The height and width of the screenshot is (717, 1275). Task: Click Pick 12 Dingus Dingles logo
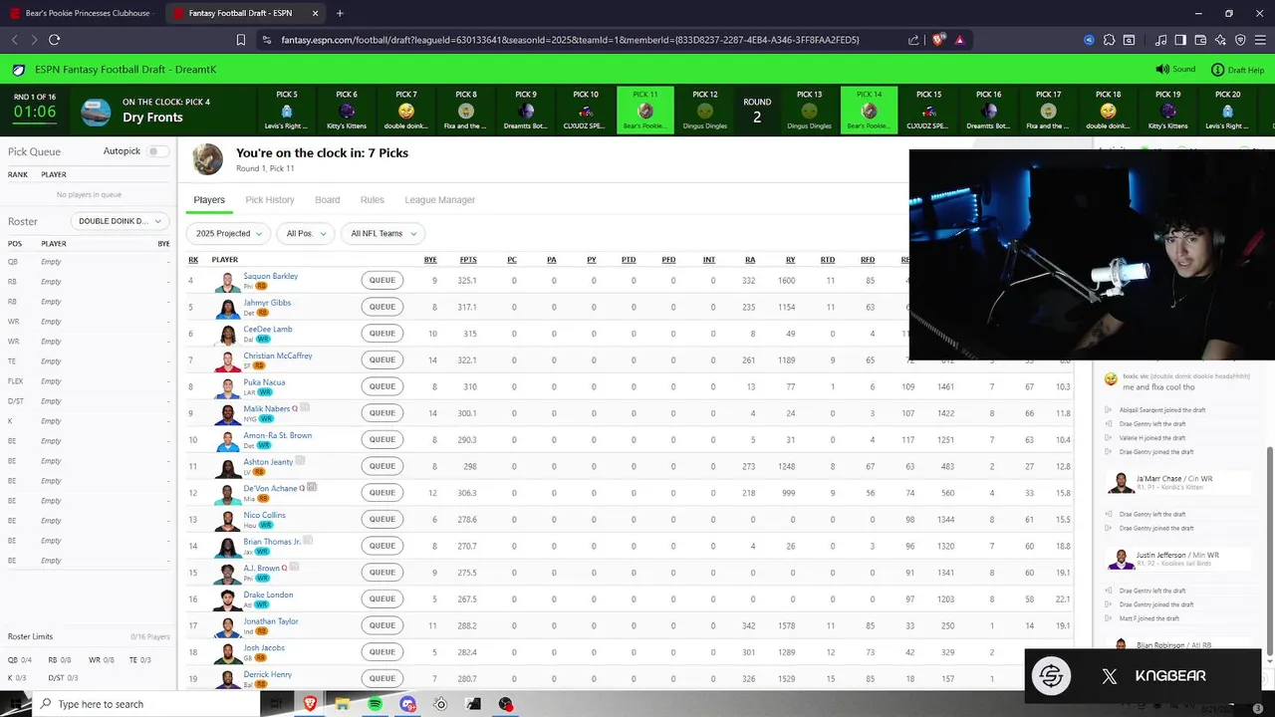pyautogui.click(x=705, y=111)
